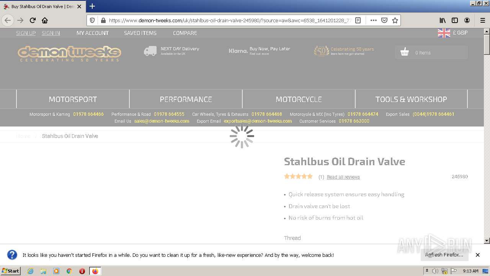This screenshot has height=276, width=490.
Task: Click the SIGN IN link
Action: (x=51, y=33)
